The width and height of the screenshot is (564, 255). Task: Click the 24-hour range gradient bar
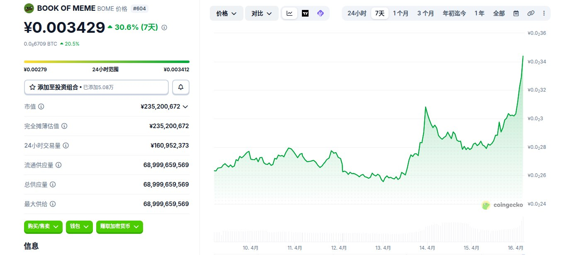pyautogui.click(x=107, y=62)
